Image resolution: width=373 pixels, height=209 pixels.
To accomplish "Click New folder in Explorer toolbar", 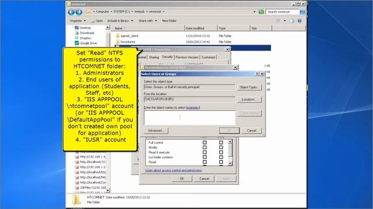I will click(170, 21).
